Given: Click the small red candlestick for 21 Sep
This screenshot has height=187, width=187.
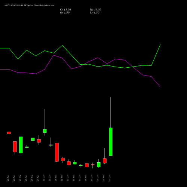Looking at the screenshot, I should coord(9,133).
